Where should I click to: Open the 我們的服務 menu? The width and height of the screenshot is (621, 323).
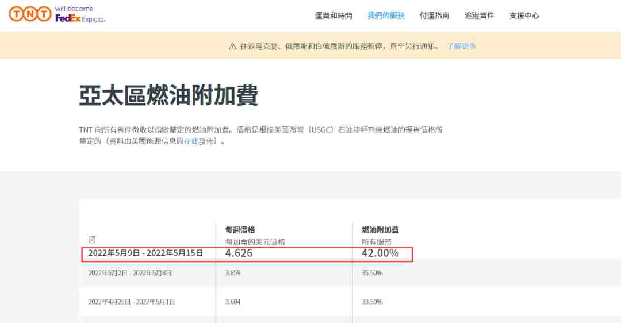click(386, 16)
